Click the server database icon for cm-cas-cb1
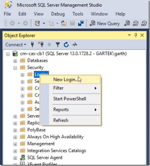 pos(15,54)
